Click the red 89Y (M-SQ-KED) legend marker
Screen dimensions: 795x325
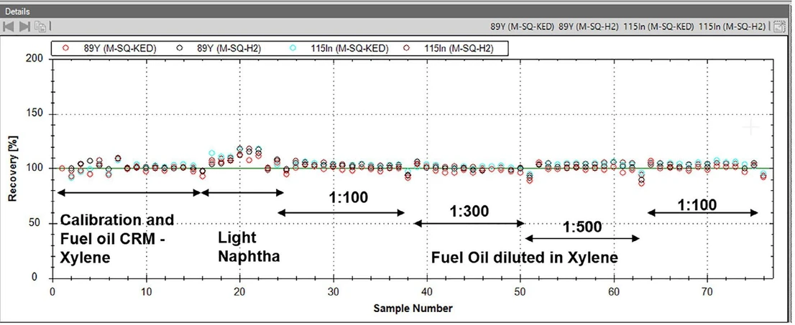(x=65, y=49)
